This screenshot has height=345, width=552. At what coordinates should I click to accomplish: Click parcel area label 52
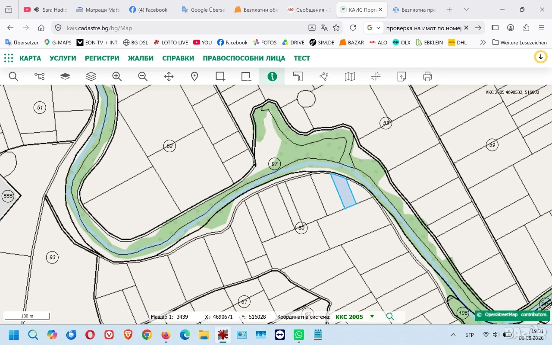click(169, 146)
